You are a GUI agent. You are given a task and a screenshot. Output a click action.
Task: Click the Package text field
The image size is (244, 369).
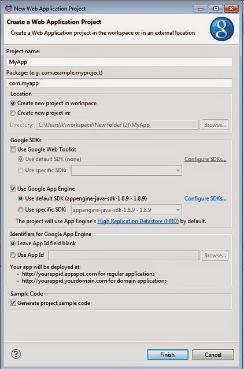(x=119, y=83)
